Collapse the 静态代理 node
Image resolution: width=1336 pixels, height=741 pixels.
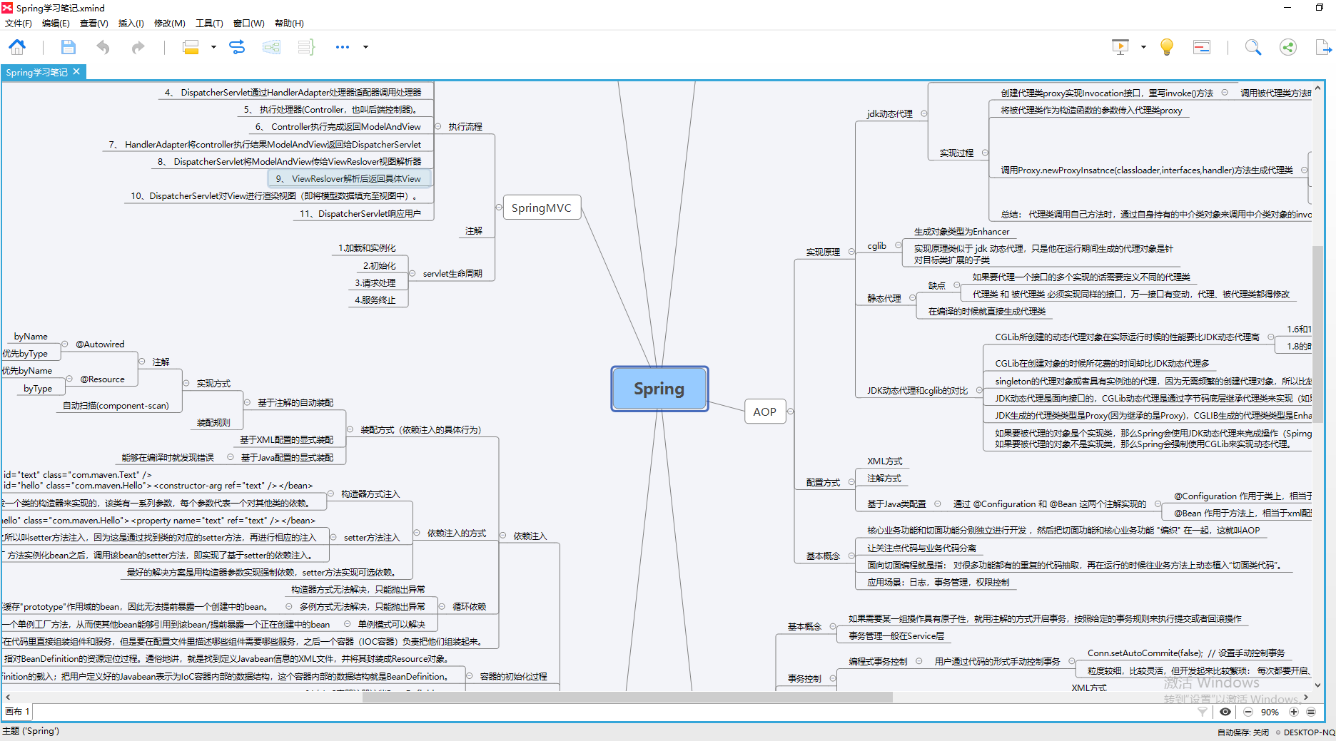click(x=913, y=298)
